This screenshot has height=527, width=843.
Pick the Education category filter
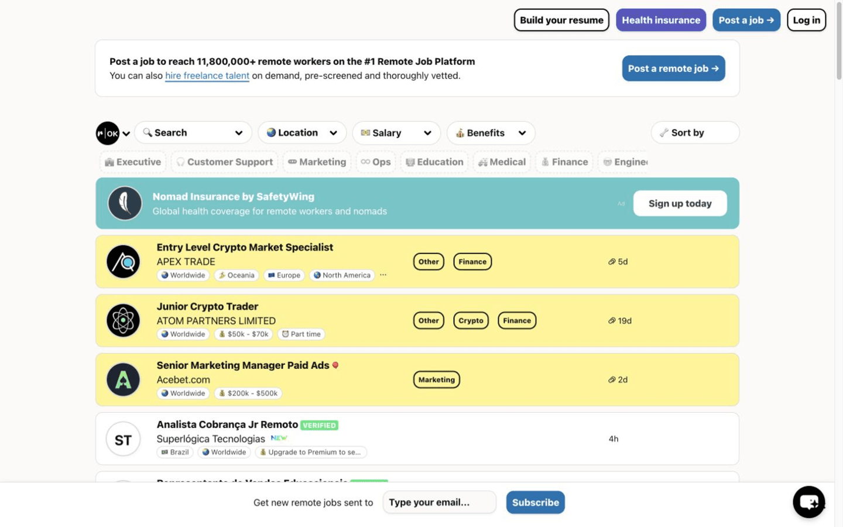tap(434, 162)
